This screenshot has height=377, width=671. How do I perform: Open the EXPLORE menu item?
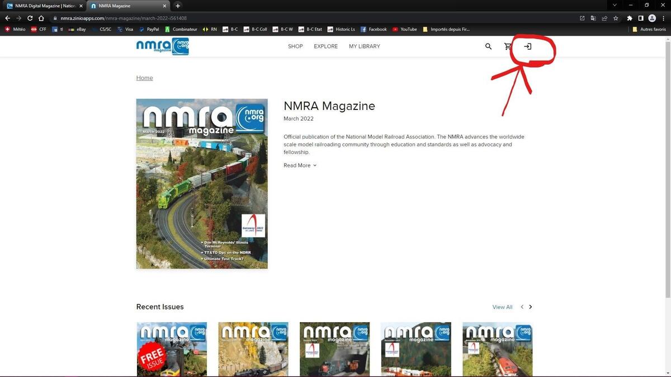click(x=326, y=46)
